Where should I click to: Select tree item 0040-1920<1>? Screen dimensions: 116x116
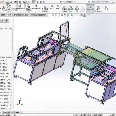[x=6, y=93]
